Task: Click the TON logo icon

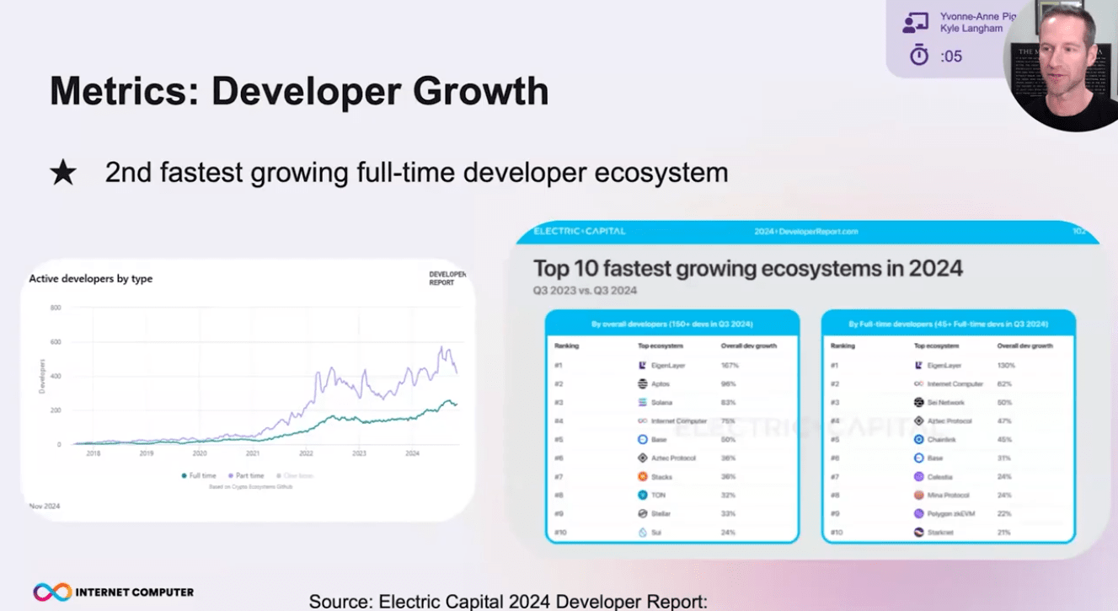Action: (x=643, y=495)
